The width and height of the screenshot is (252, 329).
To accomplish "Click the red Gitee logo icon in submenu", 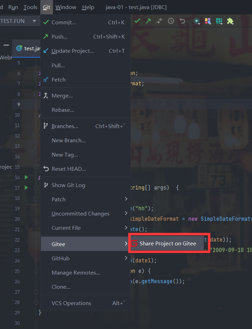I will point(134,243).
